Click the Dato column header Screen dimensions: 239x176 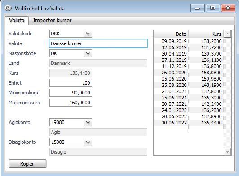[x=171, y=34]
